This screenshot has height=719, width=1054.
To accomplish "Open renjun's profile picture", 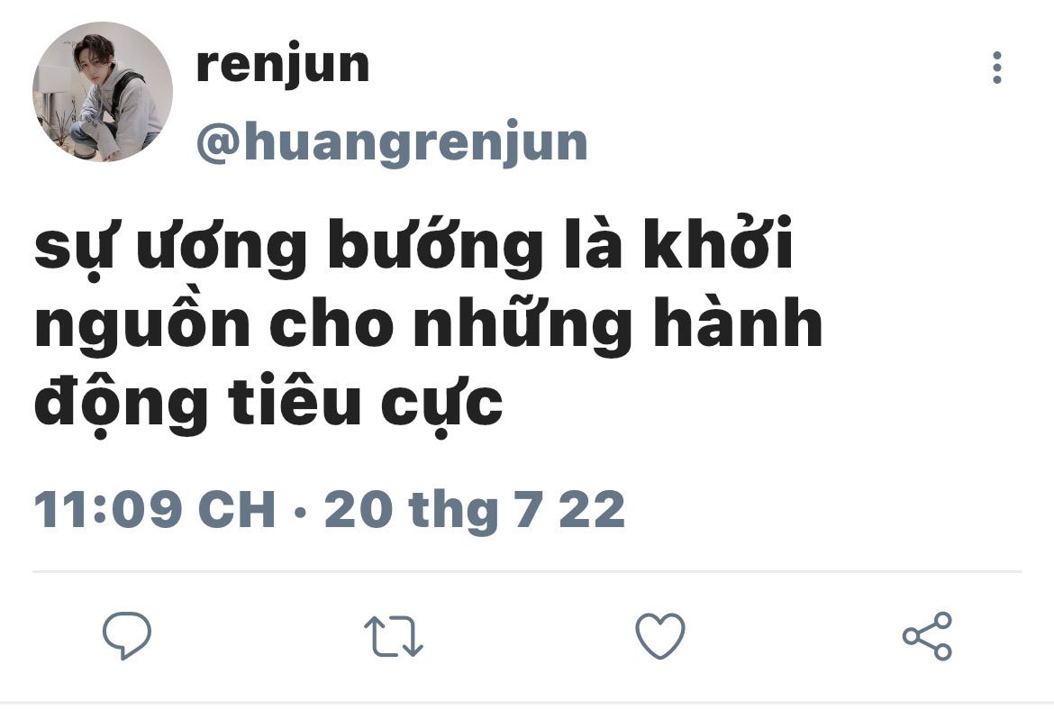I will (103, 92).
